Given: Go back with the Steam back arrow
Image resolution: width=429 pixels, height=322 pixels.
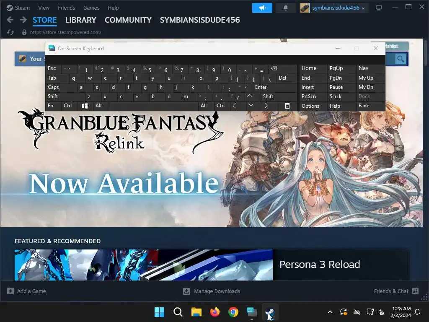Looking at the screenshot, I should (10, 20).
